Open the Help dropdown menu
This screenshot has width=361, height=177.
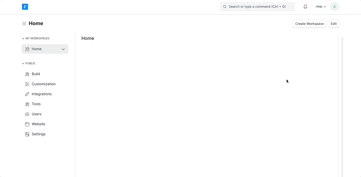click(x=321, y=7)
